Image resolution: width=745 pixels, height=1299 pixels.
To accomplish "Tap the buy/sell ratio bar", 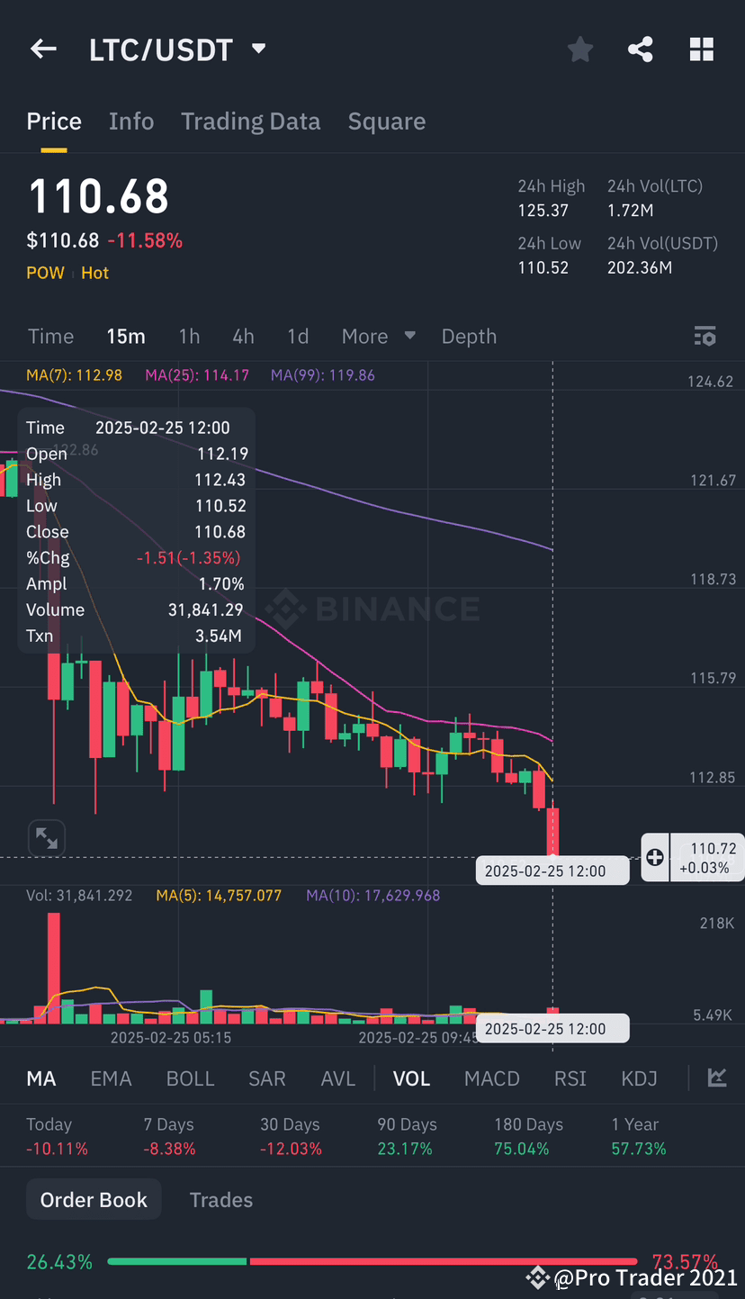I will [x=372, y=1261].
